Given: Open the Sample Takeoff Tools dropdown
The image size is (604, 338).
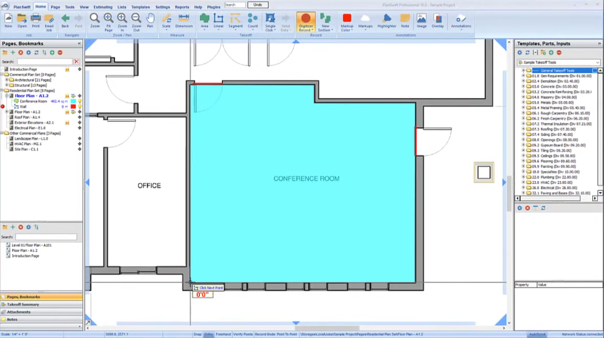Looking at the screenshot, I should 597,63.
